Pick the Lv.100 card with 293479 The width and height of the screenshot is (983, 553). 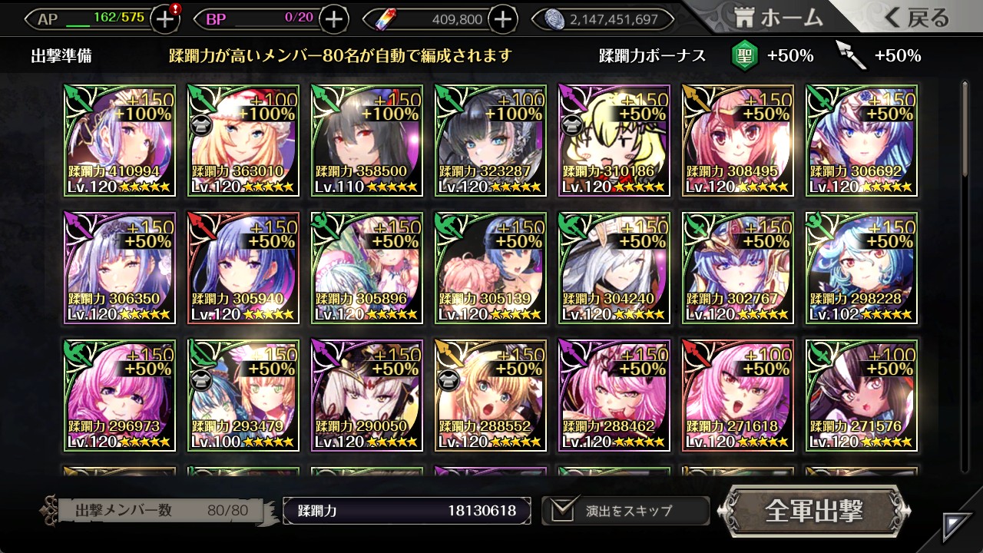coord(243,396)
